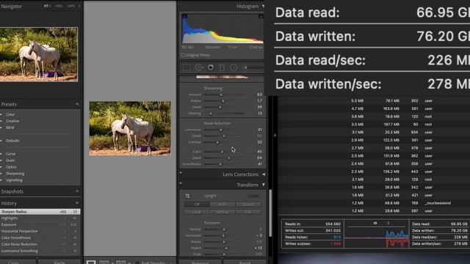Toggle the Lens Corrections panel switch
The image size is (470, 264).
point(181,173)
